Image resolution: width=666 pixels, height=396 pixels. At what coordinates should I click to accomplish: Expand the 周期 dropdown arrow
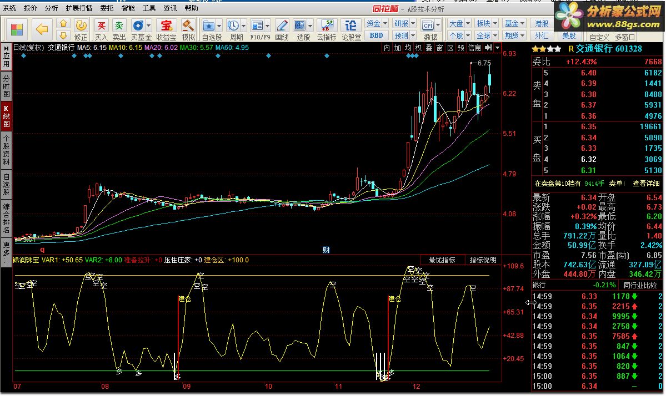243,26
